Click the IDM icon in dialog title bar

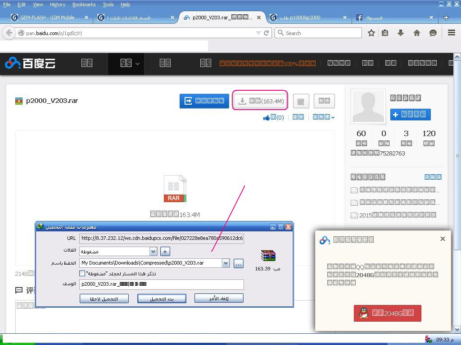[41, 226]
